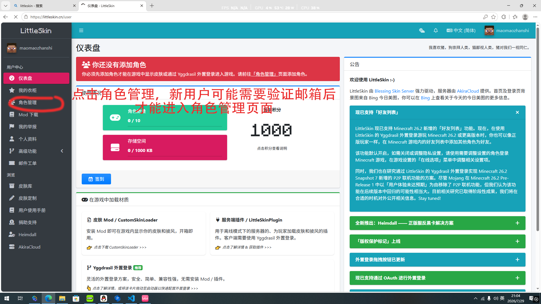The width and height of the screenshot is (541, 304).
Task: Click 点击积分查看说明 text
Action: click(x=272, y=148)
